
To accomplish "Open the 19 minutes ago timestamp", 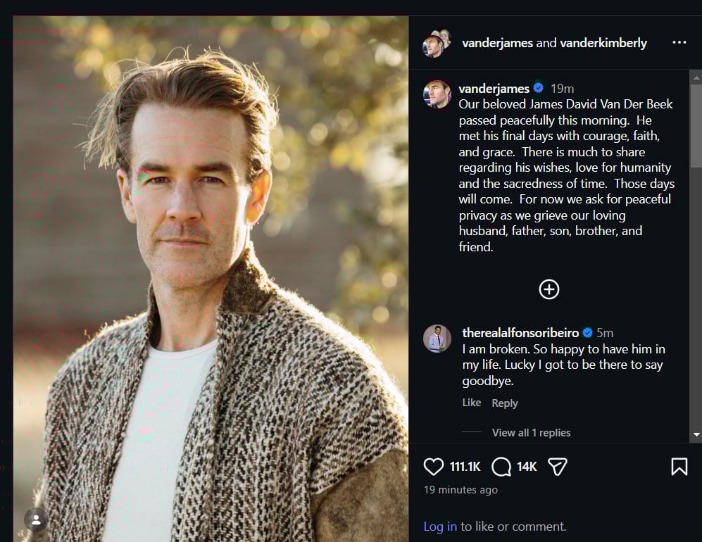I will pyautogui.click(x=460, y=489).
